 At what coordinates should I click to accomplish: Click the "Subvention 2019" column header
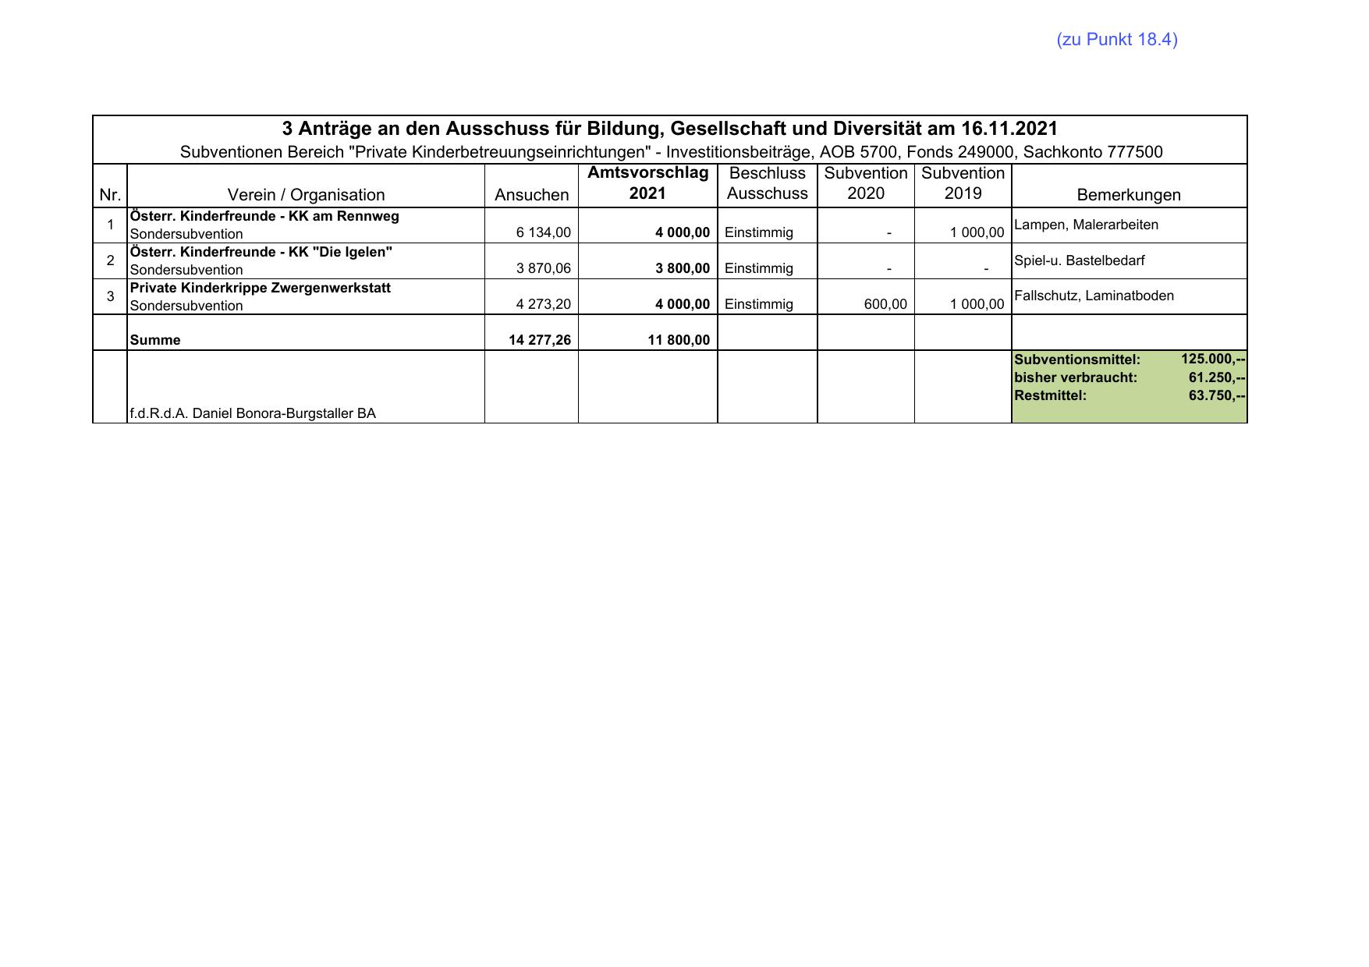click(x=963, y=183)
